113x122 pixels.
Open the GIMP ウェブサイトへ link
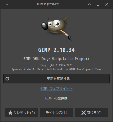[x=56, y=89]
